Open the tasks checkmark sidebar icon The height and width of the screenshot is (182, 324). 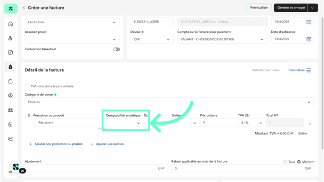(x=10, y=52)
